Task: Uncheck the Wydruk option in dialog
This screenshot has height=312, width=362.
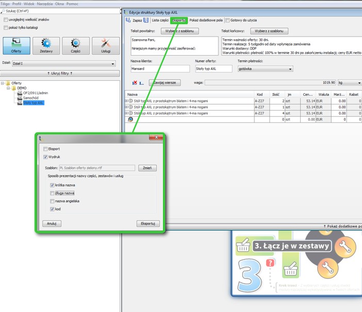Action: click(x=45, y=157)
